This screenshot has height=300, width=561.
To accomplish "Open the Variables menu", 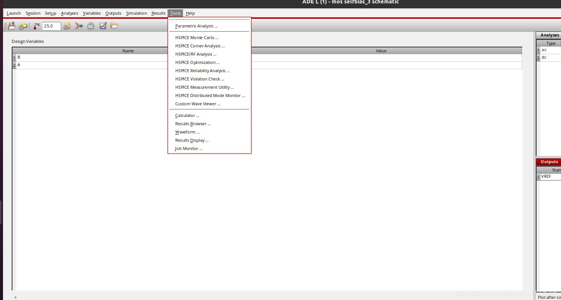I will (x=92, y=13).
